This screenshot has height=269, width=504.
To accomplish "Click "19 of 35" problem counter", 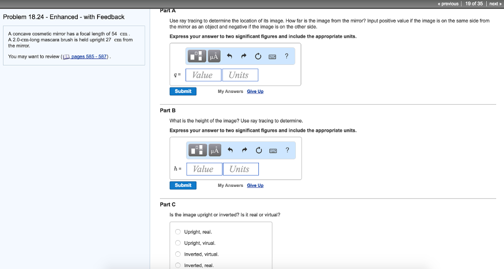I will (474, 3).
